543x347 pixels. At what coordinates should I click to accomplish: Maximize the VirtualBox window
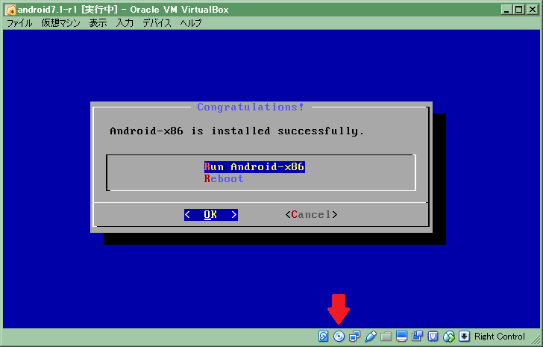tap(519, 10)
